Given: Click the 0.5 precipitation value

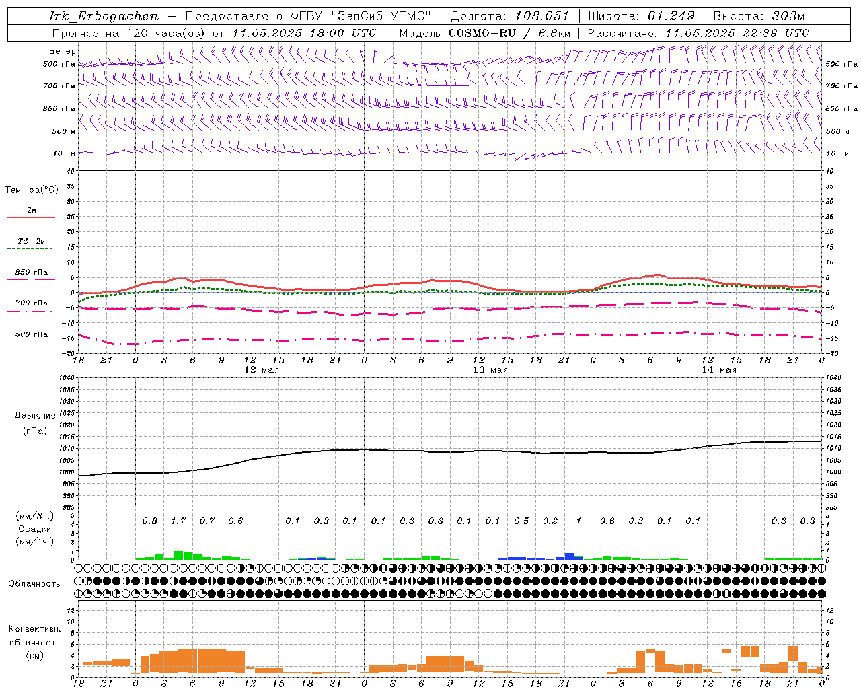Looking at the screenshot, I should point(521,521).
